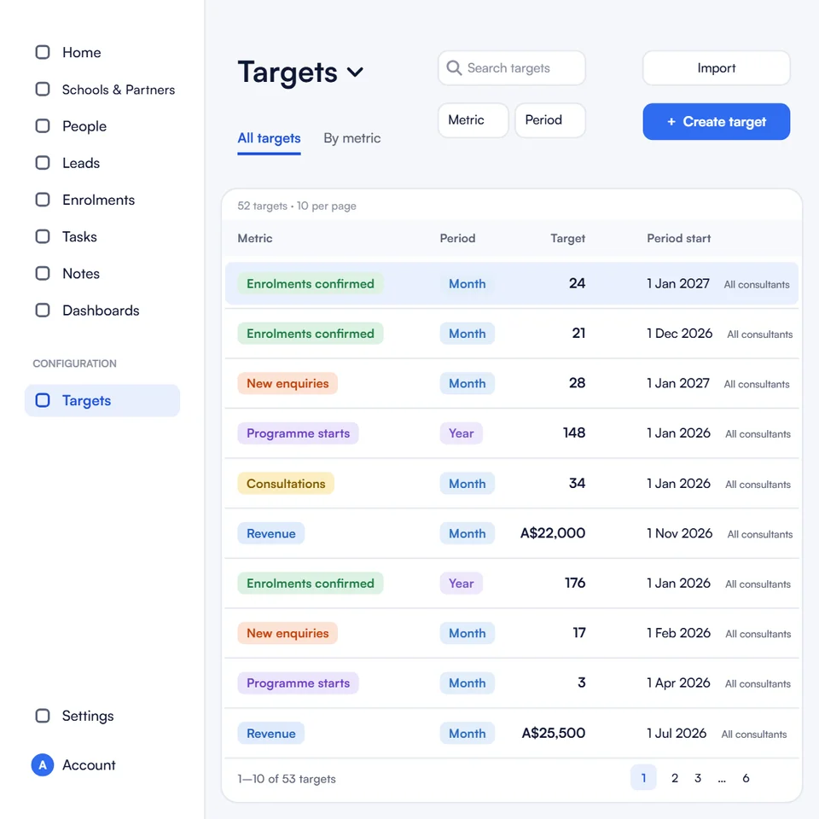Open Enrolments in the sidebar
Screen dimensions: 819x819
(98, 200)
